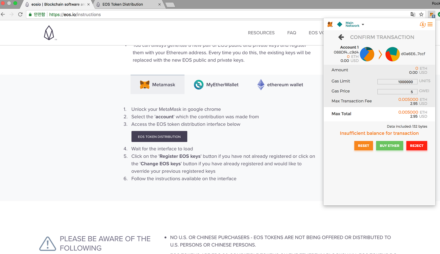Screen dimensions: 440x254
Task: Click the MyEtherWallet logo icon
Action: 199,85
